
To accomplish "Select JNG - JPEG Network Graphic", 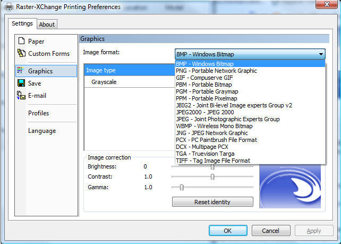I will [250, 133].
